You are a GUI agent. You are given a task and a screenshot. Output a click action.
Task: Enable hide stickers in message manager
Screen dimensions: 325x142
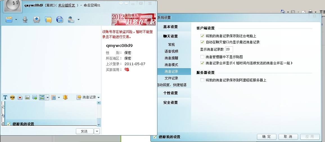coord(202,57)
